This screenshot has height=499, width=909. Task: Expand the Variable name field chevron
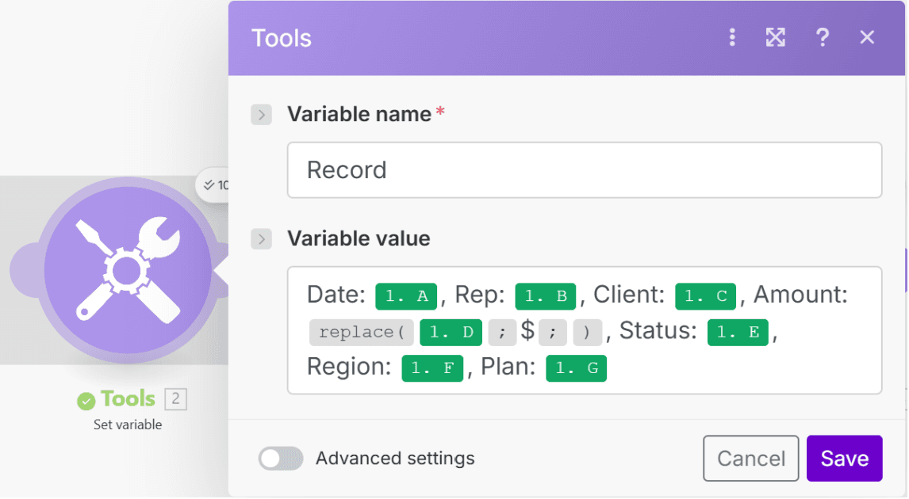(261, 115)
